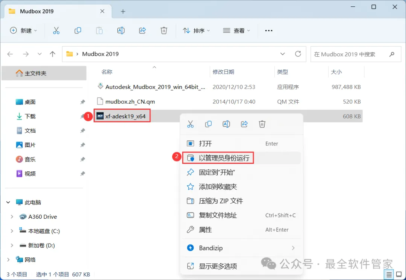Choose 显示更多选项 in the context menu

[241, 266]
